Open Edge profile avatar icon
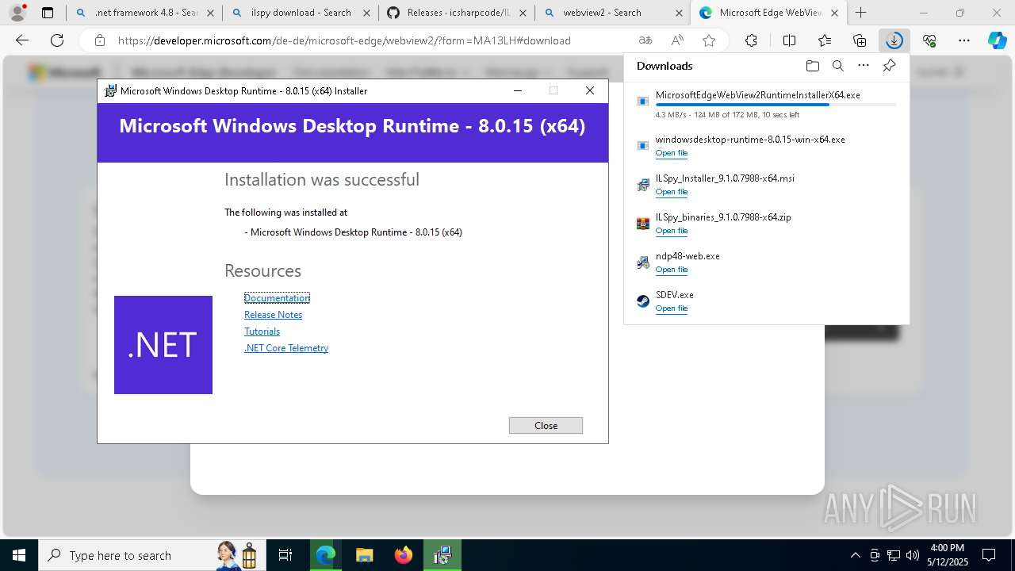Image resolution: width=1015 pixels, height=571 pixels. click(x=17, y=12)
